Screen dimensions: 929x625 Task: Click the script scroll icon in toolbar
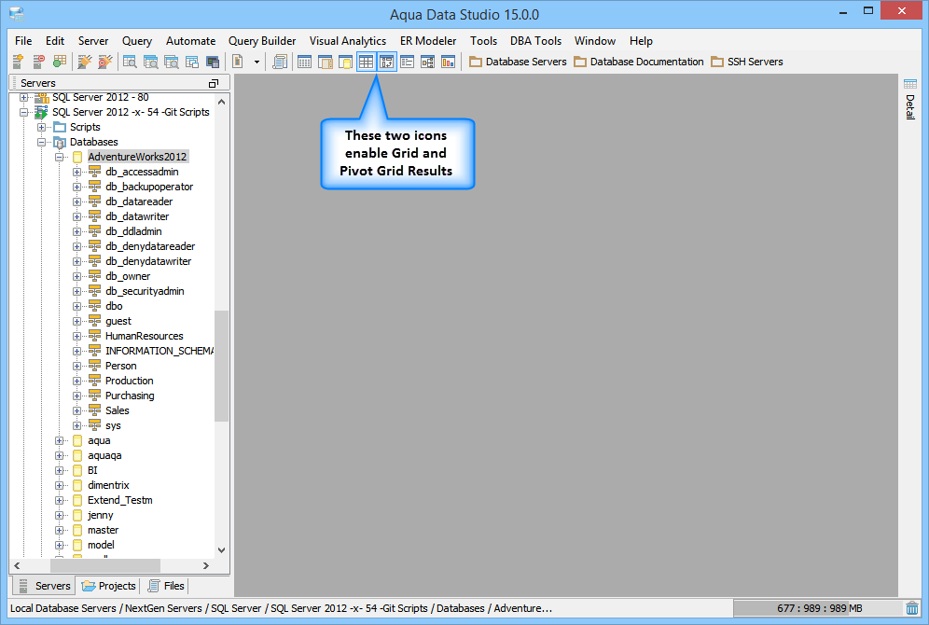tap(280, 61)
